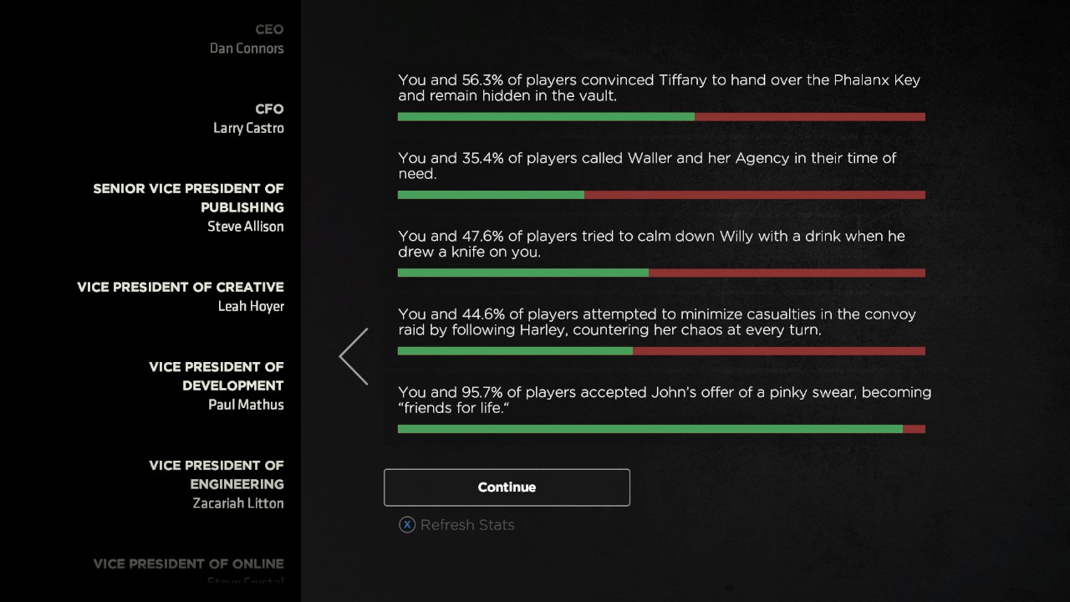Click the Willy drink stat bar
Viewport: 1070px width, 602px height.
pos(661,273)
